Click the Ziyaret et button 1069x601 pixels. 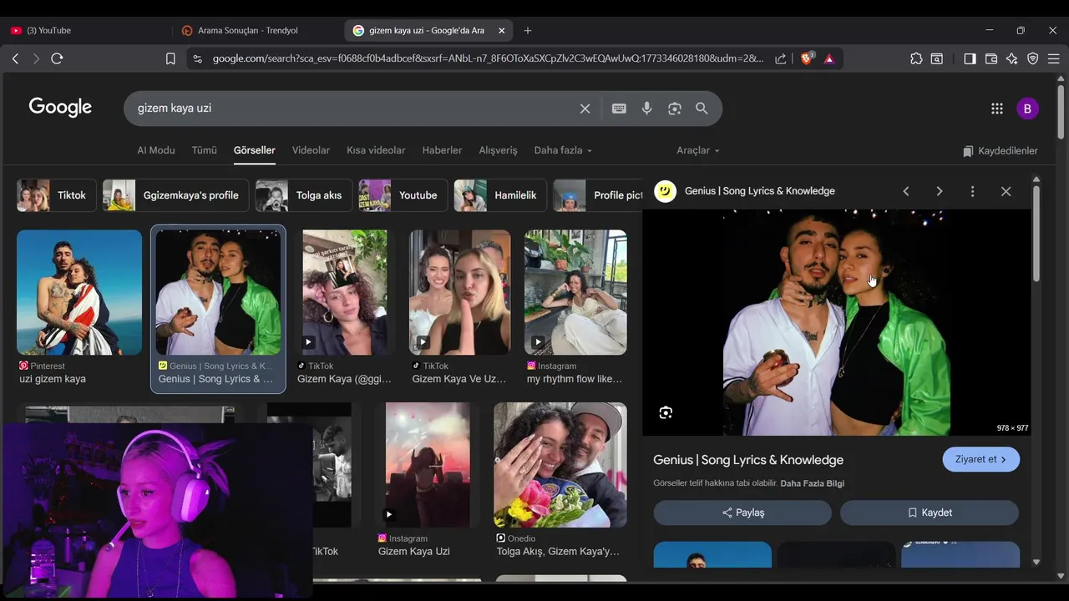981,459
